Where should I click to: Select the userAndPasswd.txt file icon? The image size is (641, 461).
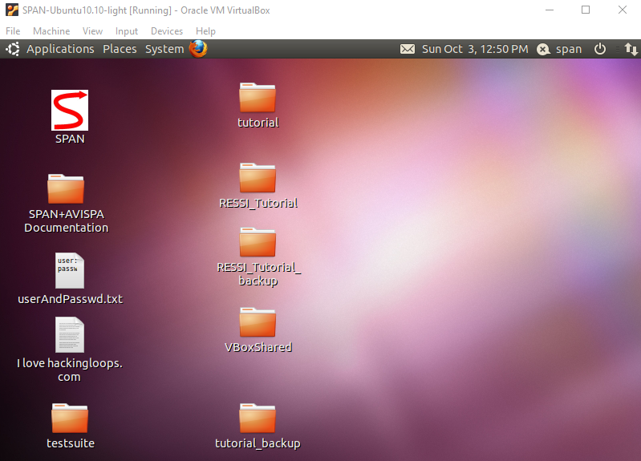pos(70,270)
